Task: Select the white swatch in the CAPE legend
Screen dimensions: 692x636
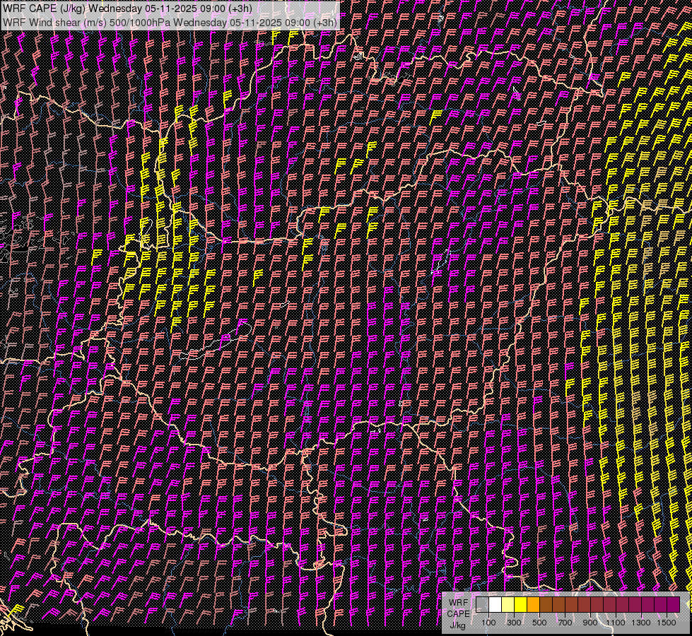Action: click(495, 605)
